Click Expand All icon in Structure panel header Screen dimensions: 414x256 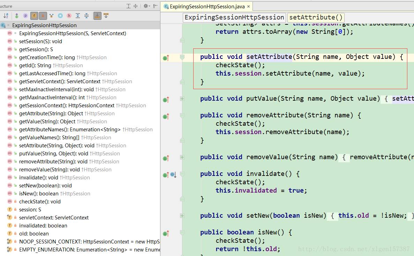(128, 6)
